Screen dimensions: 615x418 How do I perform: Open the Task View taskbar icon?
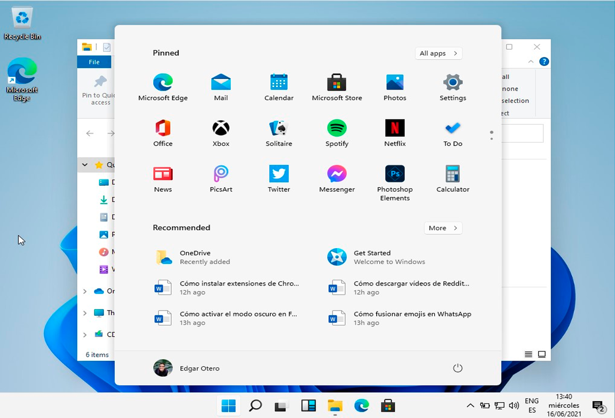(x=281, y=406)
